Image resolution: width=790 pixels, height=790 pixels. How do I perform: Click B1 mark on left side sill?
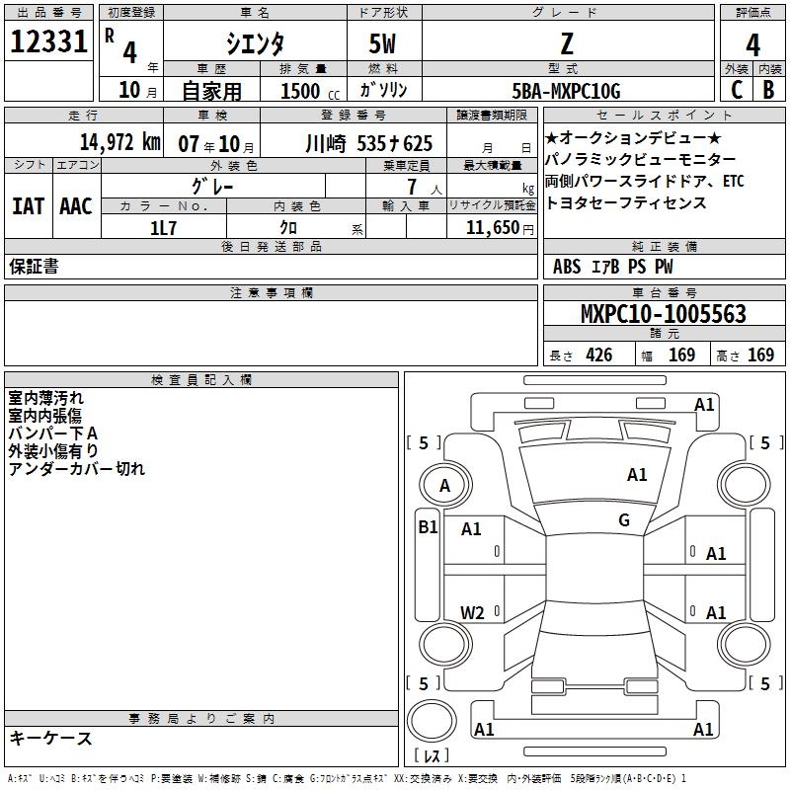point(428,527)
